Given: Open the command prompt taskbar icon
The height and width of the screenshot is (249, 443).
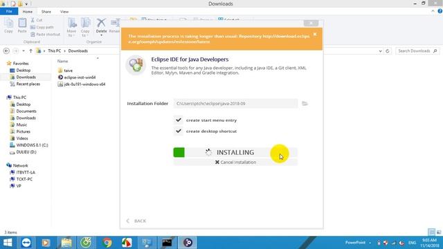Looking at the screenshot, I should click(167, 243).
